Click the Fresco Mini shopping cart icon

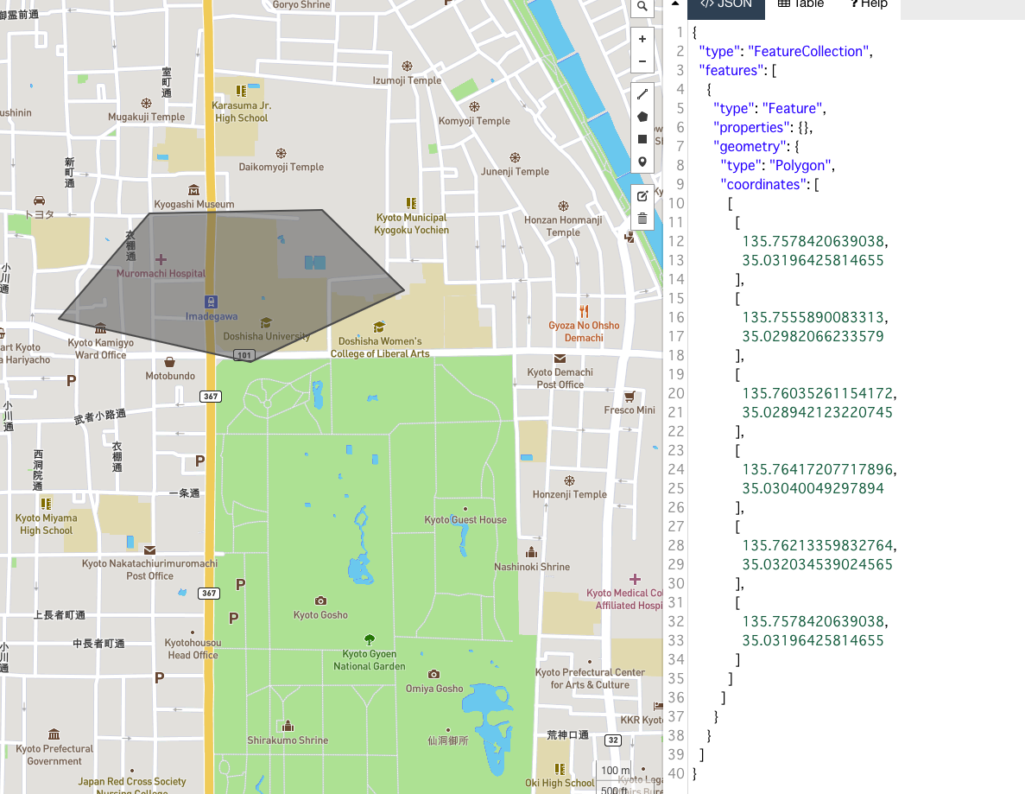click(x=630, y=397)
